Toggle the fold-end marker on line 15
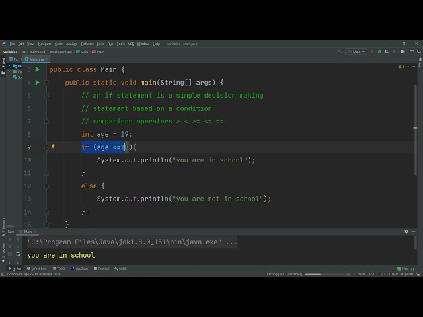 [x=46, y=225]
